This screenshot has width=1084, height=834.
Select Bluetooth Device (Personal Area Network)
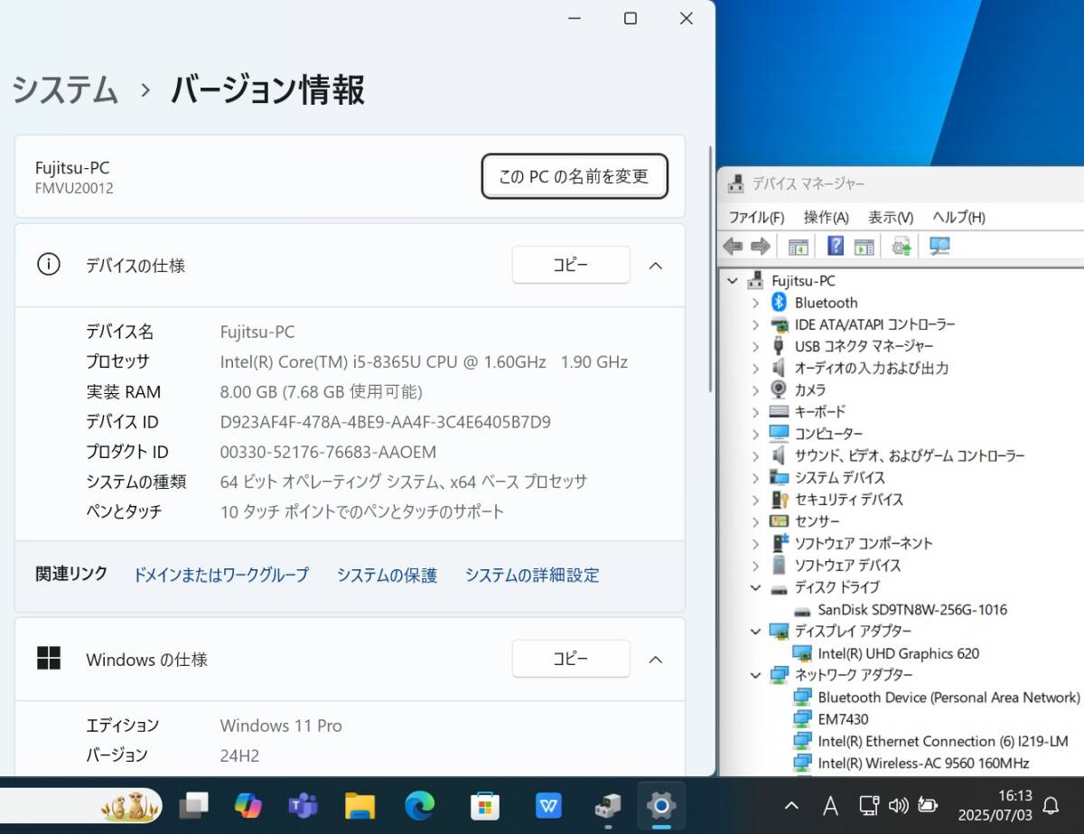click(x=948, y=698)
